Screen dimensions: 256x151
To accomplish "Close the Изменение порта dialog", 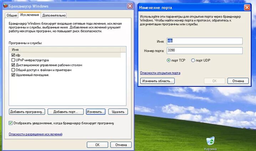I will [247, 7].
